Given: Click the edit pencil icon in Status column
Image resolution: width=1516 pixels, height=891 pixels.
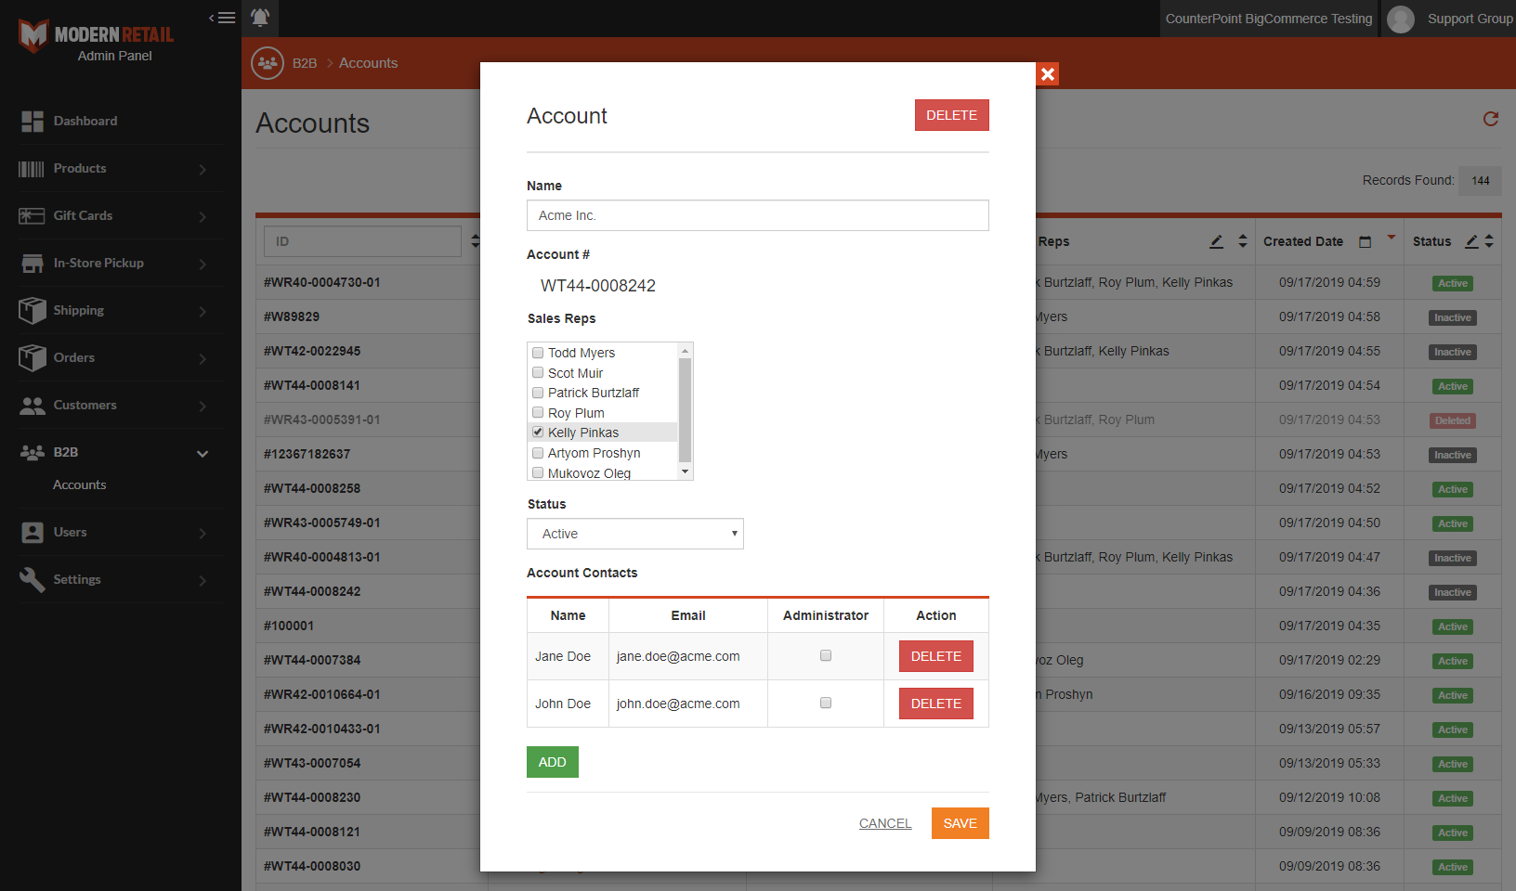Looking at the screenshot, I should pyautogui.click(x=1471, y=241).
